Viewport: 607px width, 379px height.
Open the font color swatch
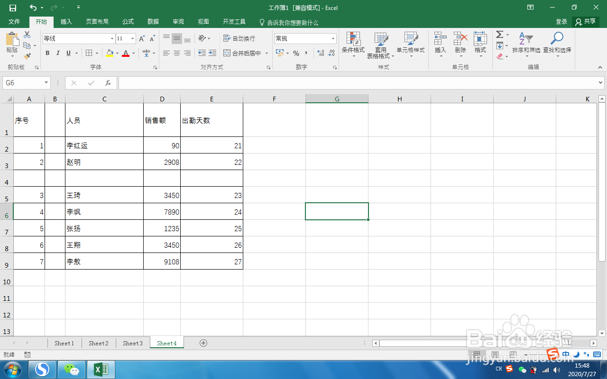[x=126, y=53]
